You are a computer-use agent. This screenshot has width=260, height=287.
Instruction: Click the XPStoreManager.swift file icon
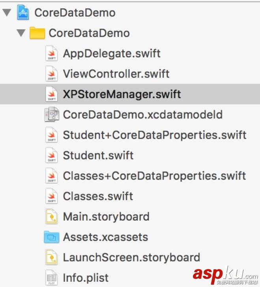click(x=52, y=94)
